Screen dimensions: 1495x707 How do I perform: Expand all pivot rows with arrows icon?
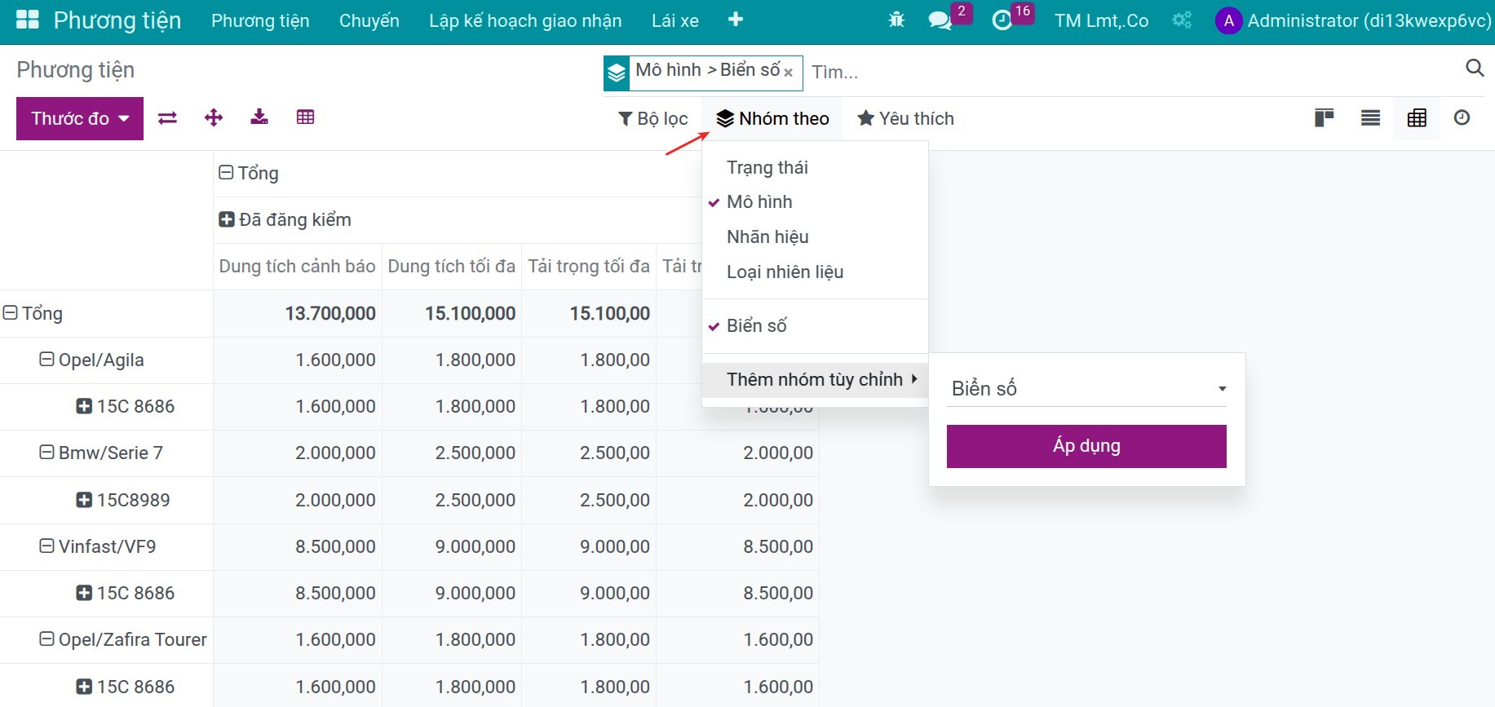coord(214,118)
